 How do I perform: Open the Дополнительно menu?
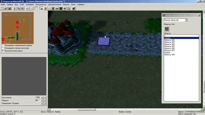(55, 4)
